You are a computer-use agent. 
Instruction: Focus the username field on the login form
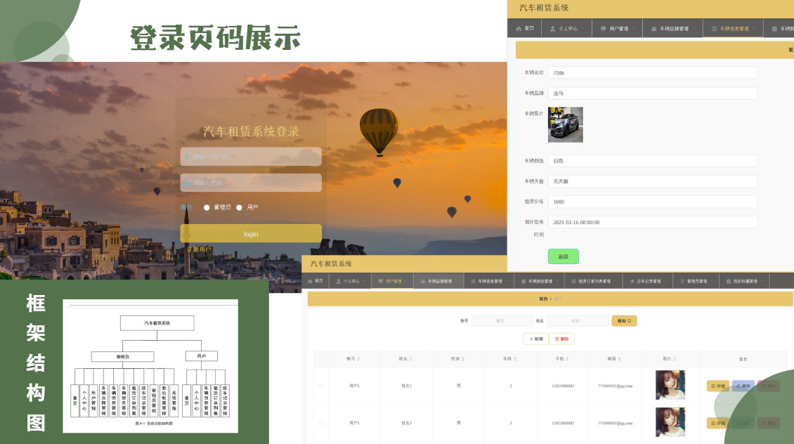pyautogui.click(x=251, y=157)
